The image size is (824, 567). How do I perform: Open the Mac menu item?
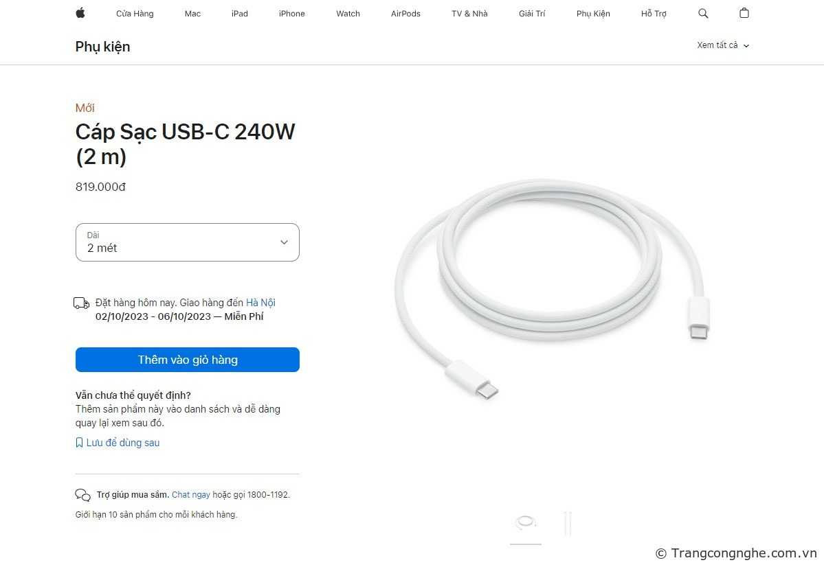click(x=192, y=14)
